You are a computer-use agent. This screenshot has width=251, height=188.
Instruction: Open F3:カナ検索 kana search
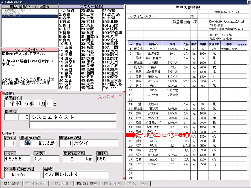(87, 183)
